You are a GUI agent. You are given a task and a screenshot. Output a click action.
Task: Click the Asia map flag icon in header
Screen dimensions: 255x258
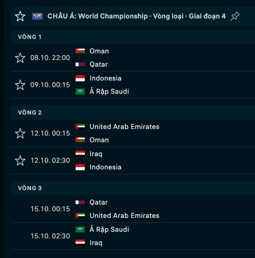(38, 16)
